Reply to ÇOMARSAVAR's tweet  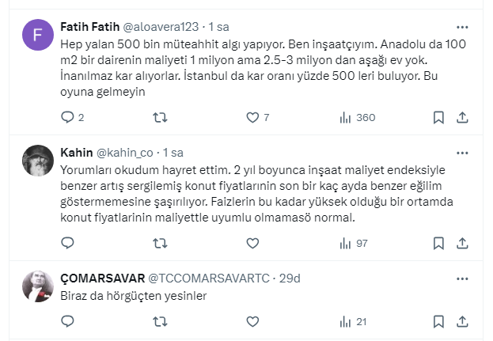67,322
